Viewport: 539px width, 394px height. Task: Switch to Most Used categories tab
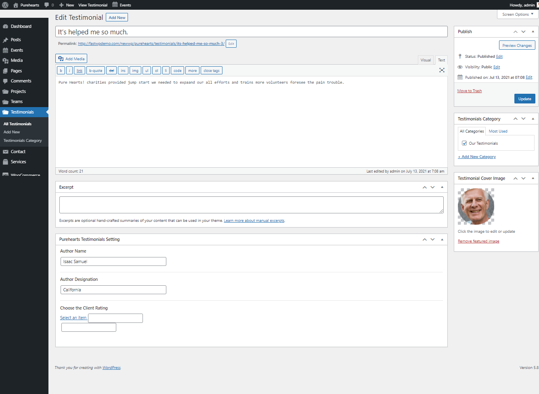tap(498, 131)
